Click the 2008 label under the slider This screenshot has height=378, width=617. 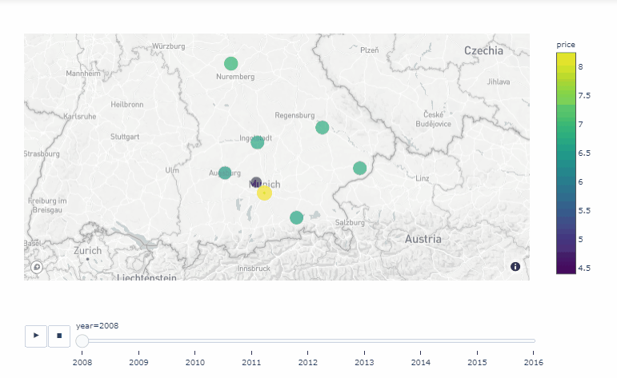pos(82,362)
